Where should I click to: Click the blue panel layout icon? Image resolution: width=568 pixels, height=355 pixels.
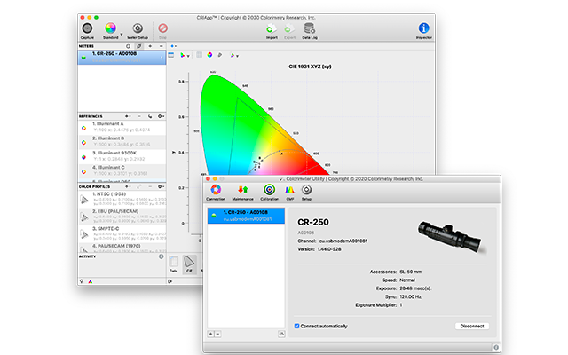171,55
